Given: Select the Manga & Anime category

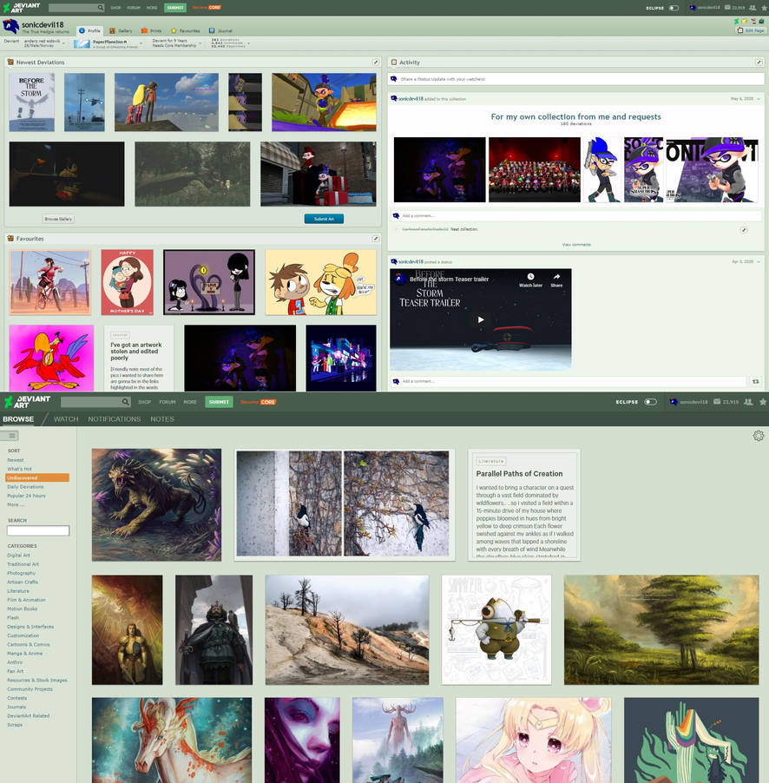Looking at the screenshot, I should click(25, 654).
